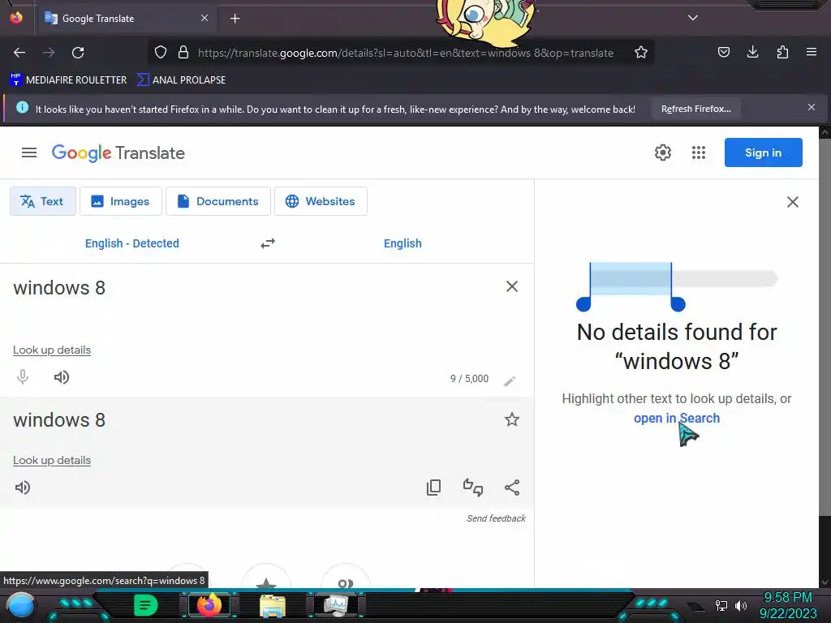The height and width of the screenshot is (623, 831).
Task: Open a new browser tab
Action: point(235,19)
